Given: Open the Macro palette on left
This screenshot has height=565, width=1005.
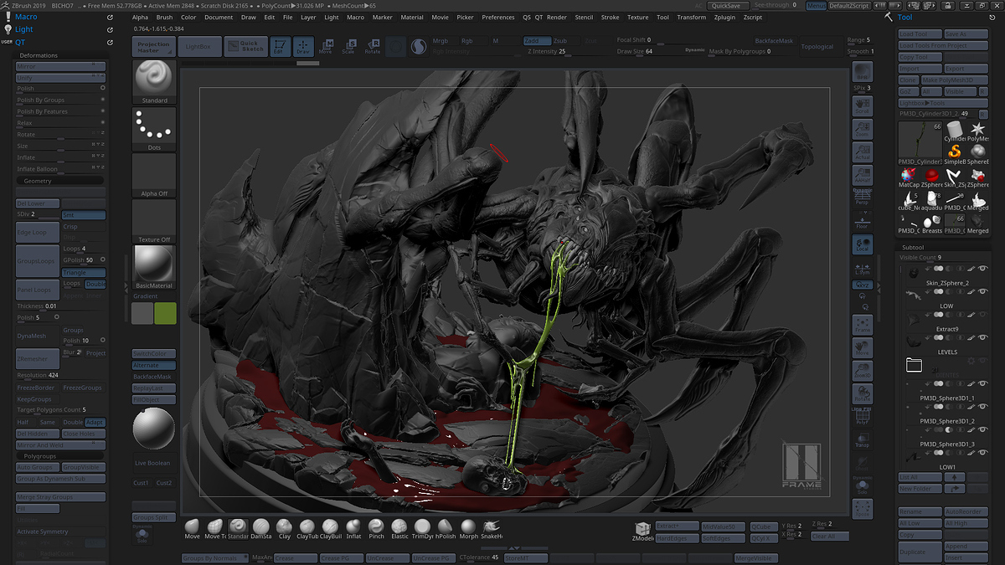Looking at the screenshot, I should tap(26, 17).
